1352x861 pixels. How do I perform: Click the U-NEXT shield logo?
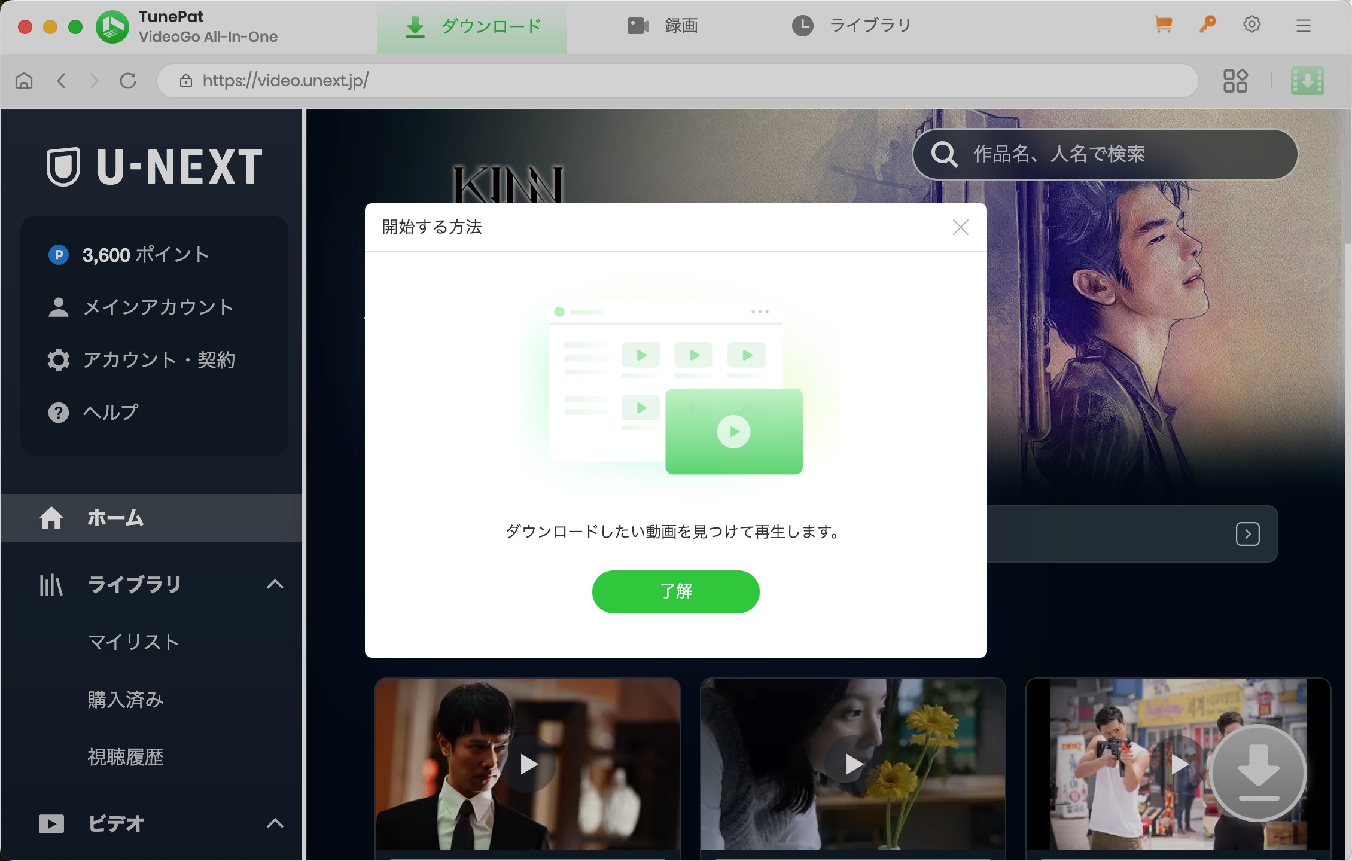[x=63, y=167]
